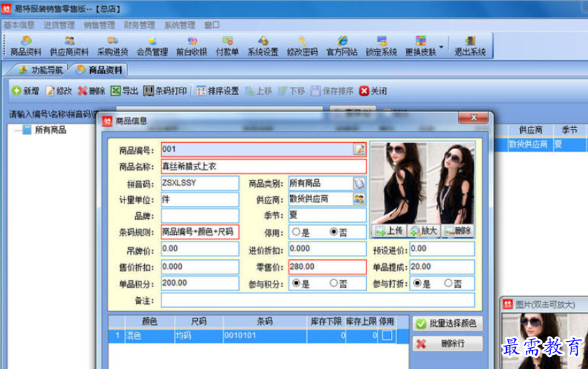588x369 pixels.
Task: Click 删除 in the product toolbar
Action: tap(92, 91)
